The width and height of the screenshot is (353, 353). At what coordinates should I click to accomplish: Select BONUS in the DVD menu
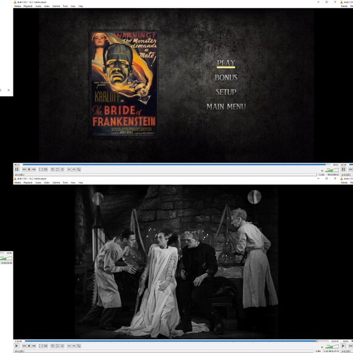point(226,78)
